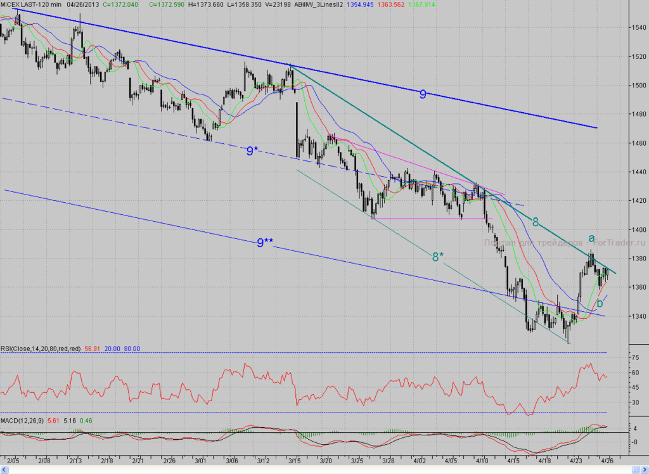Screen dimensions: 649x474
Task: Select the thin teal line label 8*
Action: (437, 257)
